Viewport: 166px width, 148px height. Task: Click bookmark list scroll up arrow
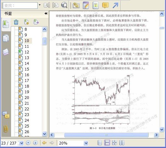click(44, 29)
